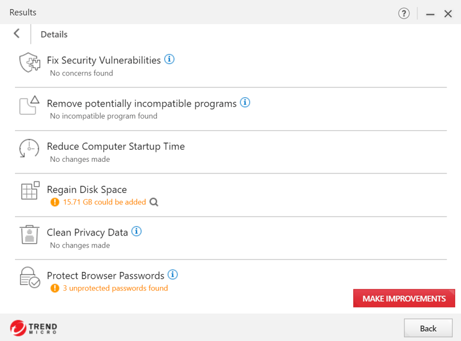Click the Clean Privacy Data trash icon

coord(29,234)
